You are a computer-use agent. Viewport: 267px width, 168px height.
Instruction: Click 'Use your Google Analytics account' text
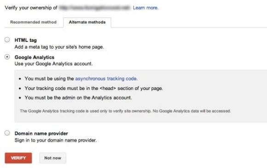tap(54, 64)
